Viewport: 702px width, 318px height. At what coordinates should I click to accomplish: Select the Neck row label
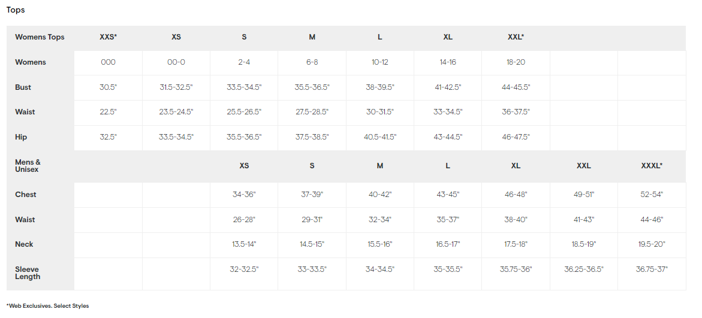tap(24, 244)
